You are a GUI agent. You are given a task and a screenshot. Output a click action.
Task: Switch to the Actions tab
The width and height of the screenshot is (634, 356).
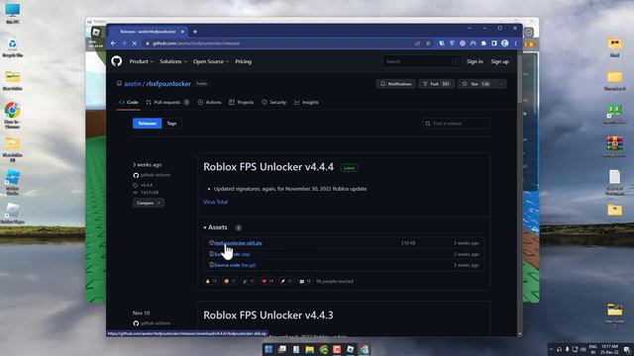click(209, 102)
